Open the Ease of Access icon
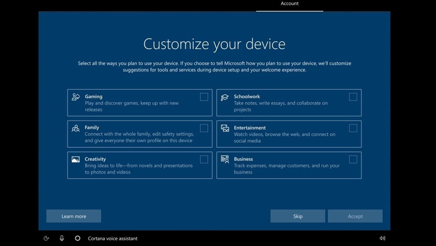Screen dimensions: 436x246 coord(46,238)
